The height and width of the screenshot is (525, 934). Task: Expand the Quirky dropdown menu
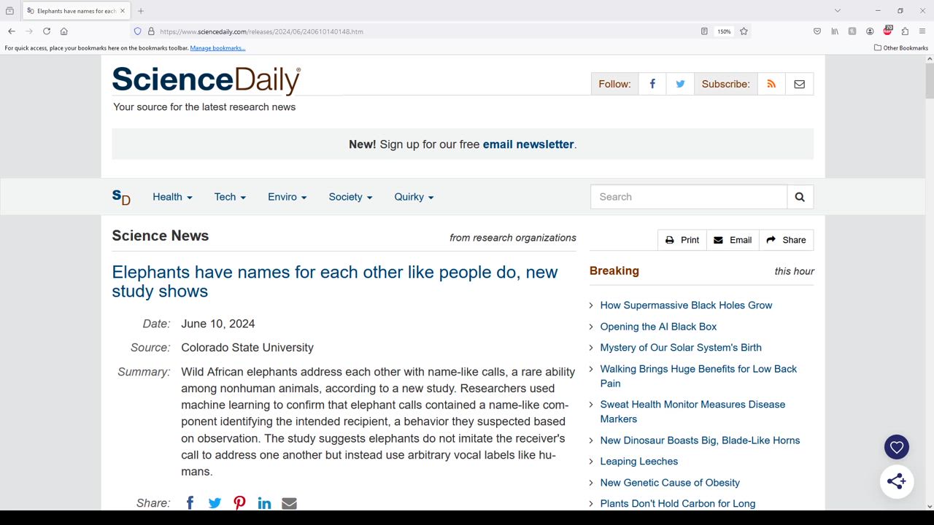coord(414,197)
